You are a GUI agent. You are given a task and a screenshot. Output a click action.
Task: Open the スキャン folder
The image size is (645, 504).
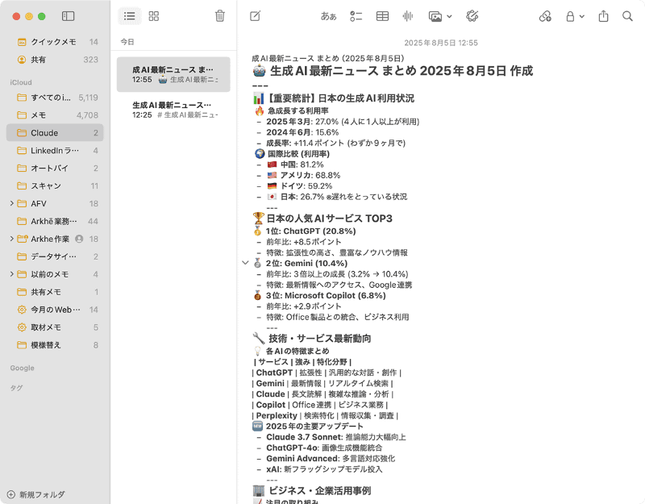pos(55,186)
